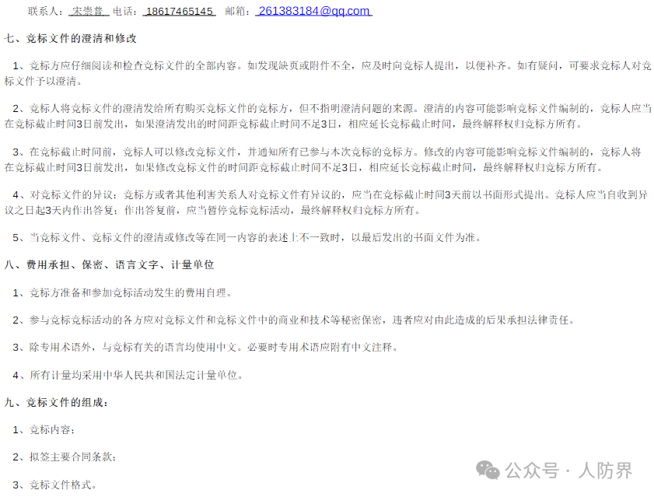Click the 电话 label before the phone number
The height and width of the screenshot is (497, 654).
tap(125, 11)
